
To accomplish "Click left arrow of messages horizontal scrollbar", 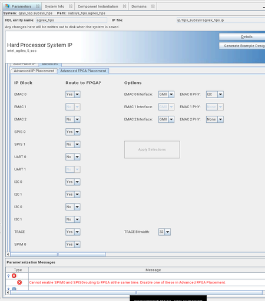I will 8,293.
